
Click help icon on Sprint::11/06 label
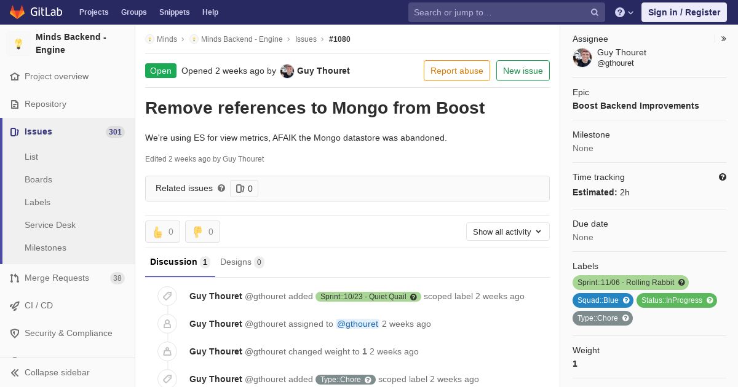pyautogui.click(x=681, y=283)
